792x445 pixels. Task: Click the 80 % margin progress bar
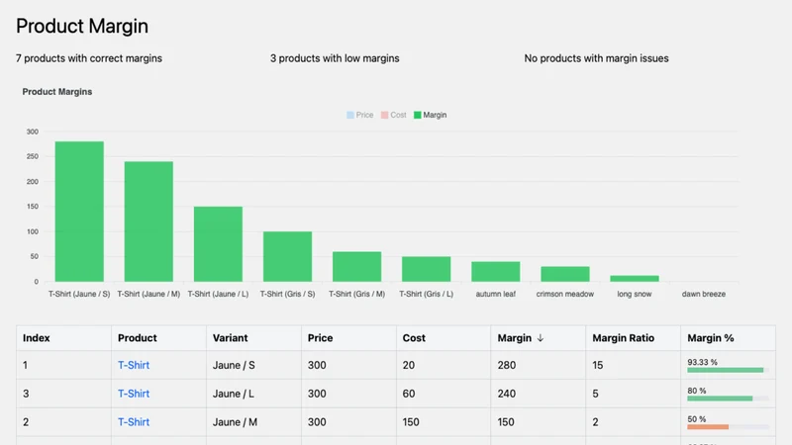click(728, 399)
